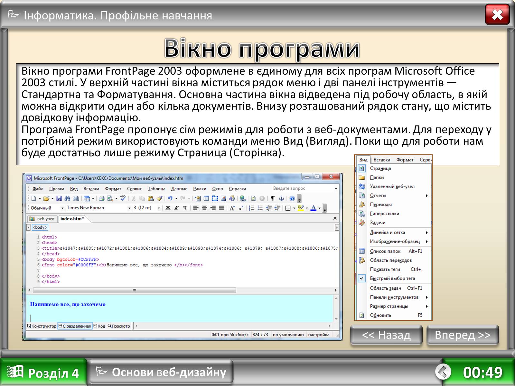Click the numbered list icon
The image size is (515, 386).
[252, 208]
